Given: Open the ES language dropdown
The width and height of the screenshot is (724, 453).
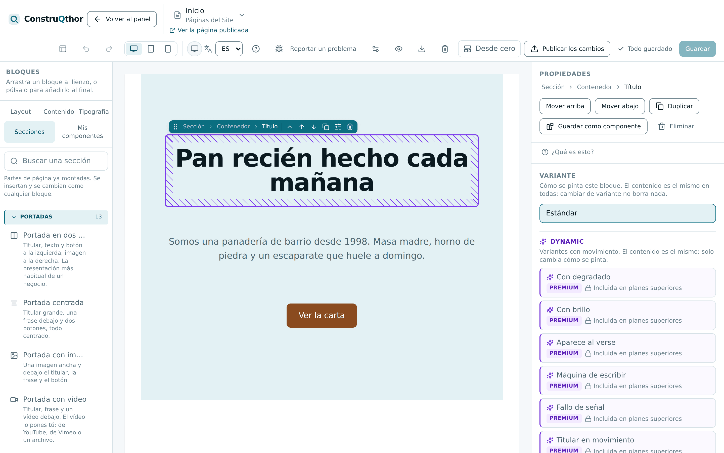Looking at the screenshot, I should [x=229, y=49].
